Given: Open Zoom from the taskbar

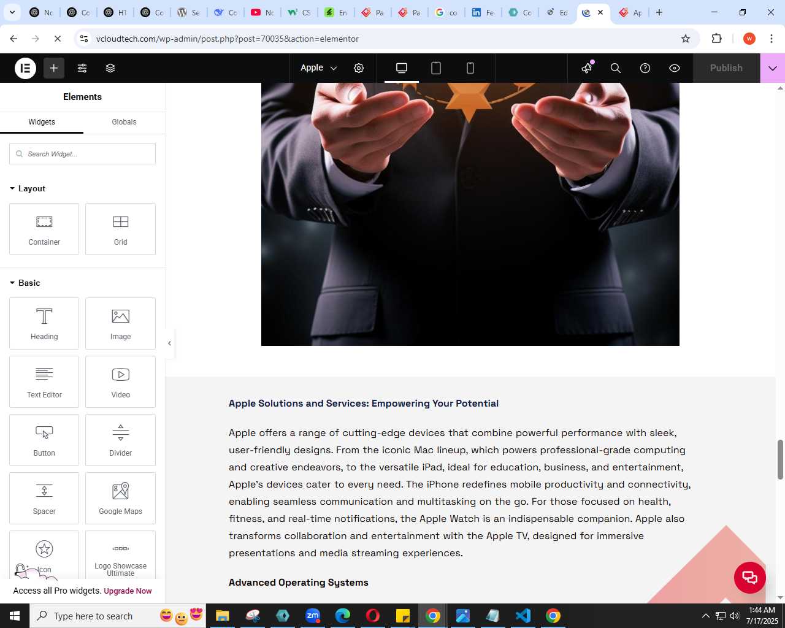Looking at the screenshot, I should (x=313, y=616).
